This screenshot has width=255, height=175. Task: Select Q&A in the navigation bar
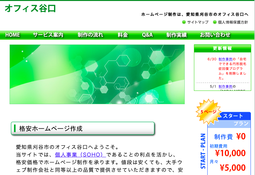pyautogui.click(x=147, y=35)
